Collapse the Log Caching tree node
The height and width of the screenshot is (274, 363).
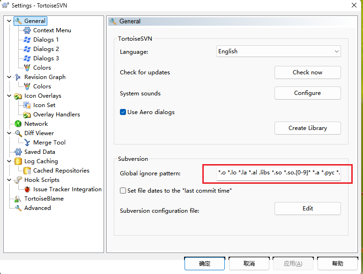[x=9, y=161]
